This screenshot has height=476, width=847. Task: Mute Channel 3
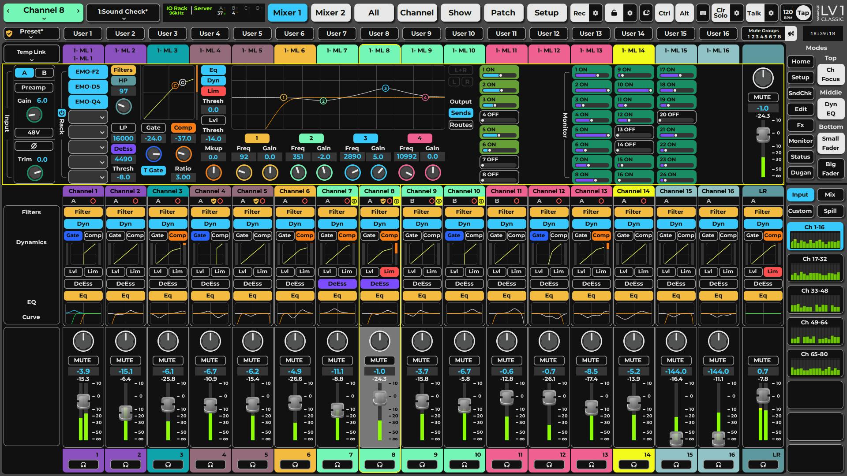tap(167, 360)
